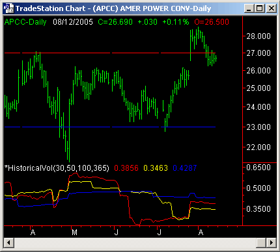This screenshot has height=252, width=280.
Task: Minimize the TradeStation Chart window
Action: point(249,8)
